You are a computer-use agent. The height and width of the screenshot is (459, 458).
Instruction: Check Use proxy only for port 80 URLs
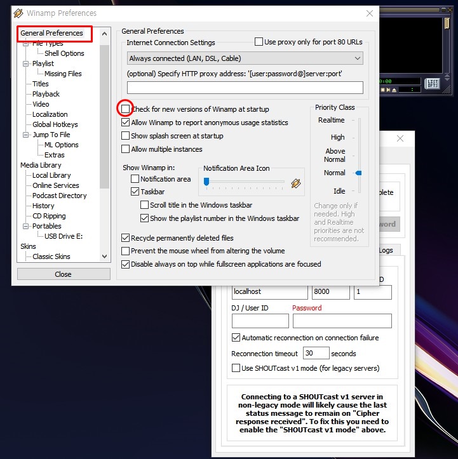coord(259,41)
